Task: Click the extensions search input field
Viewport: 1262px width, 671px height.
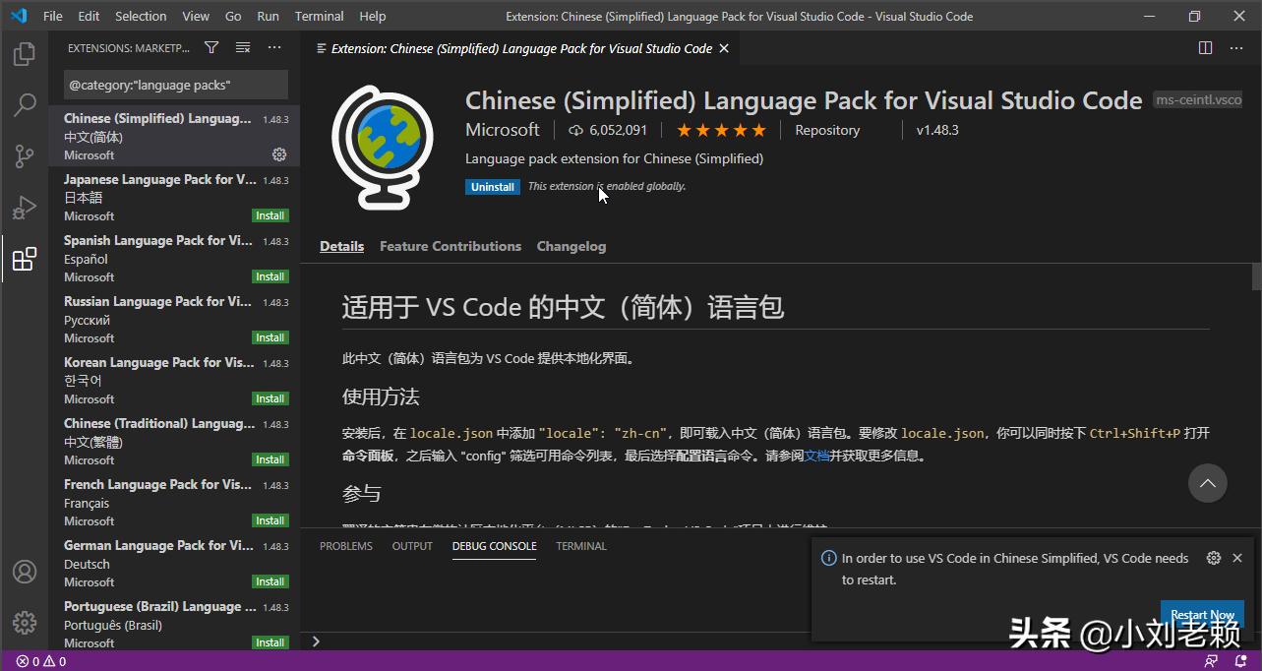Action: click(x=173, y=87)
